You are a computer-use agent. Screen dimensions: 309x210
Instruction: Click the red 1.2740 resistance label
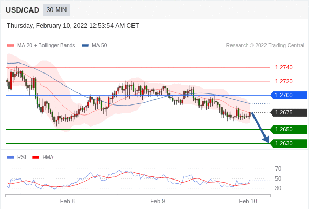coord(283,67)
